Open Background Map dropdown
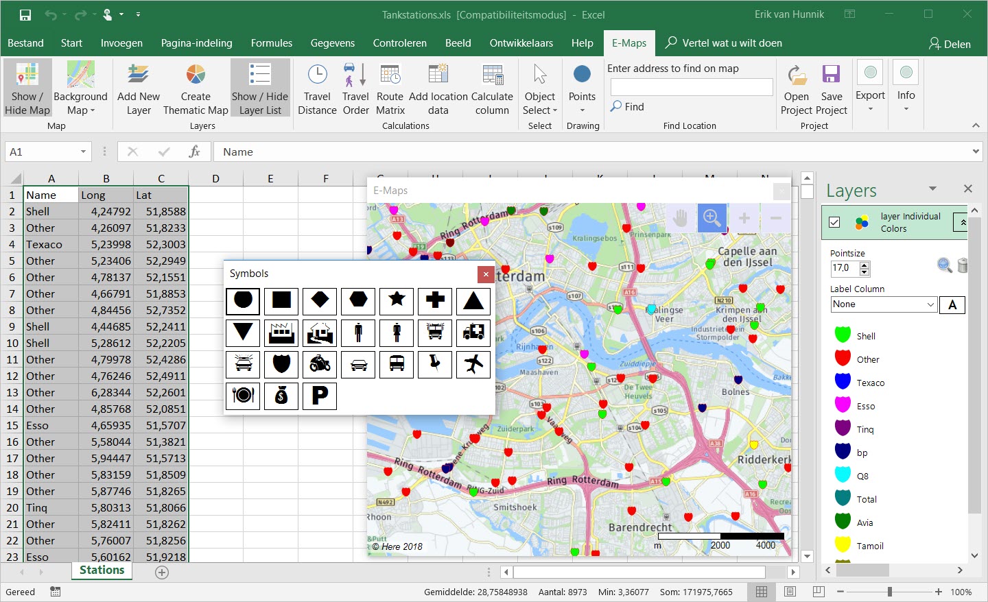988x602 pixels. [80, 88]
